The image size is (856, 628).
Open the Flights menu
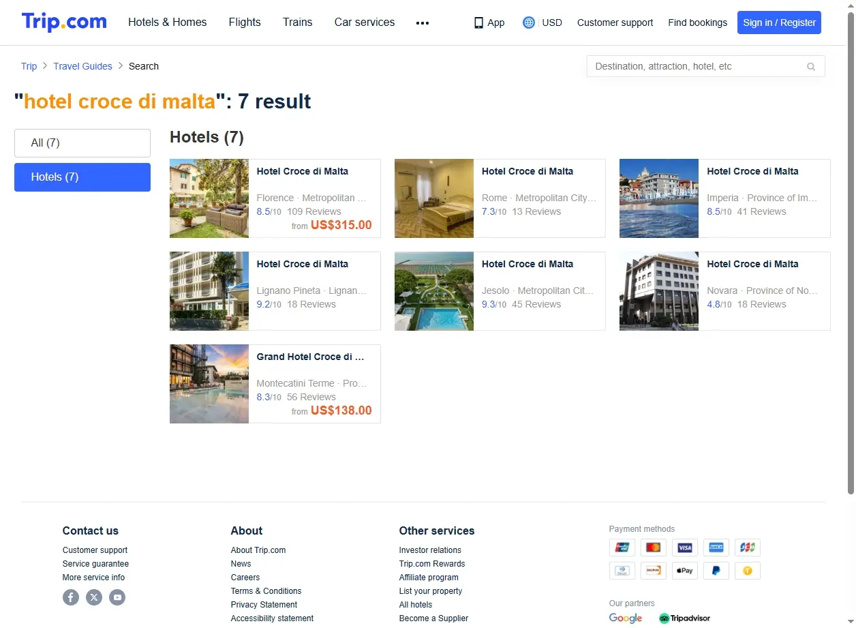point(245,23)
